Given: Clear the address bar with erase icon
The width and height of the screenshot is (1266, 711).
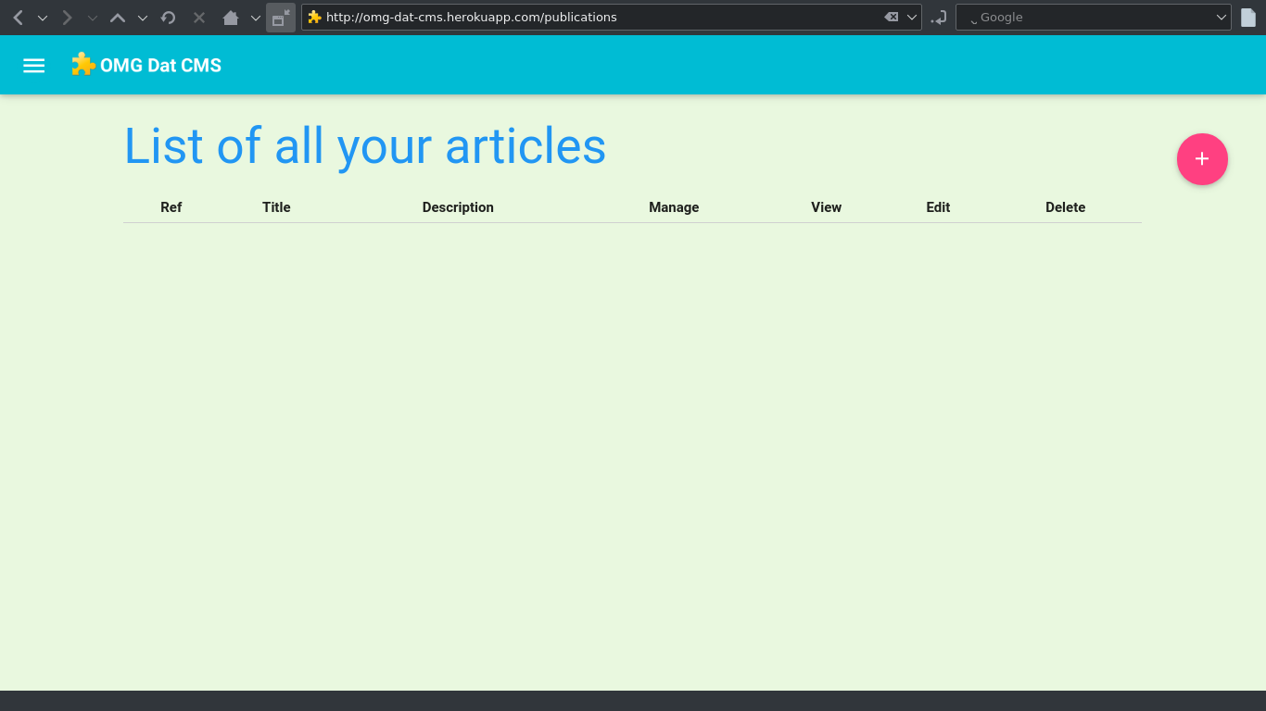Looking at the screenshot, I should coord(891,18).
